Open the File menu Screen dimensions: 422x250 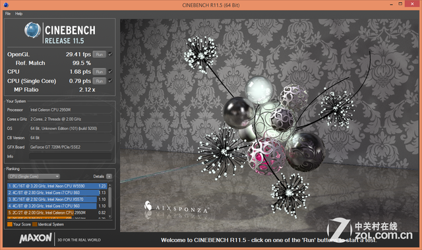(8, 14)
